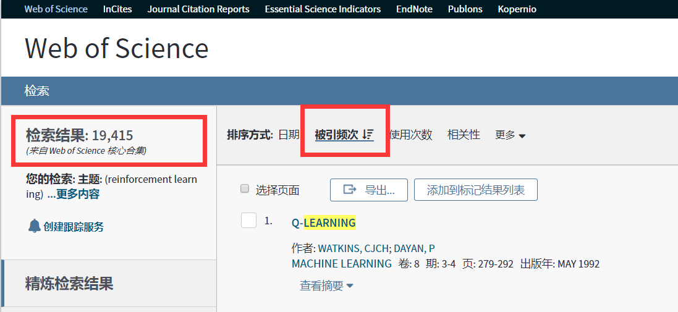This screenshot has height=312, width=678.
Task: Click the 卷: 8 text
Action: tap(409, 264)
